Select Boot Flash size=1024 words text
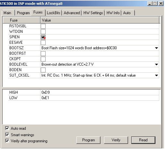166x150 pixels. pos(79,48)
